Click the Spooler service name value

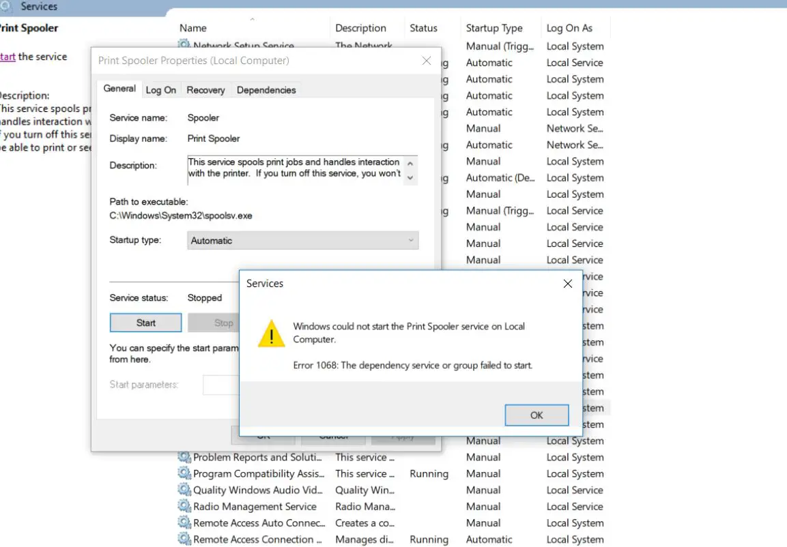203,118
